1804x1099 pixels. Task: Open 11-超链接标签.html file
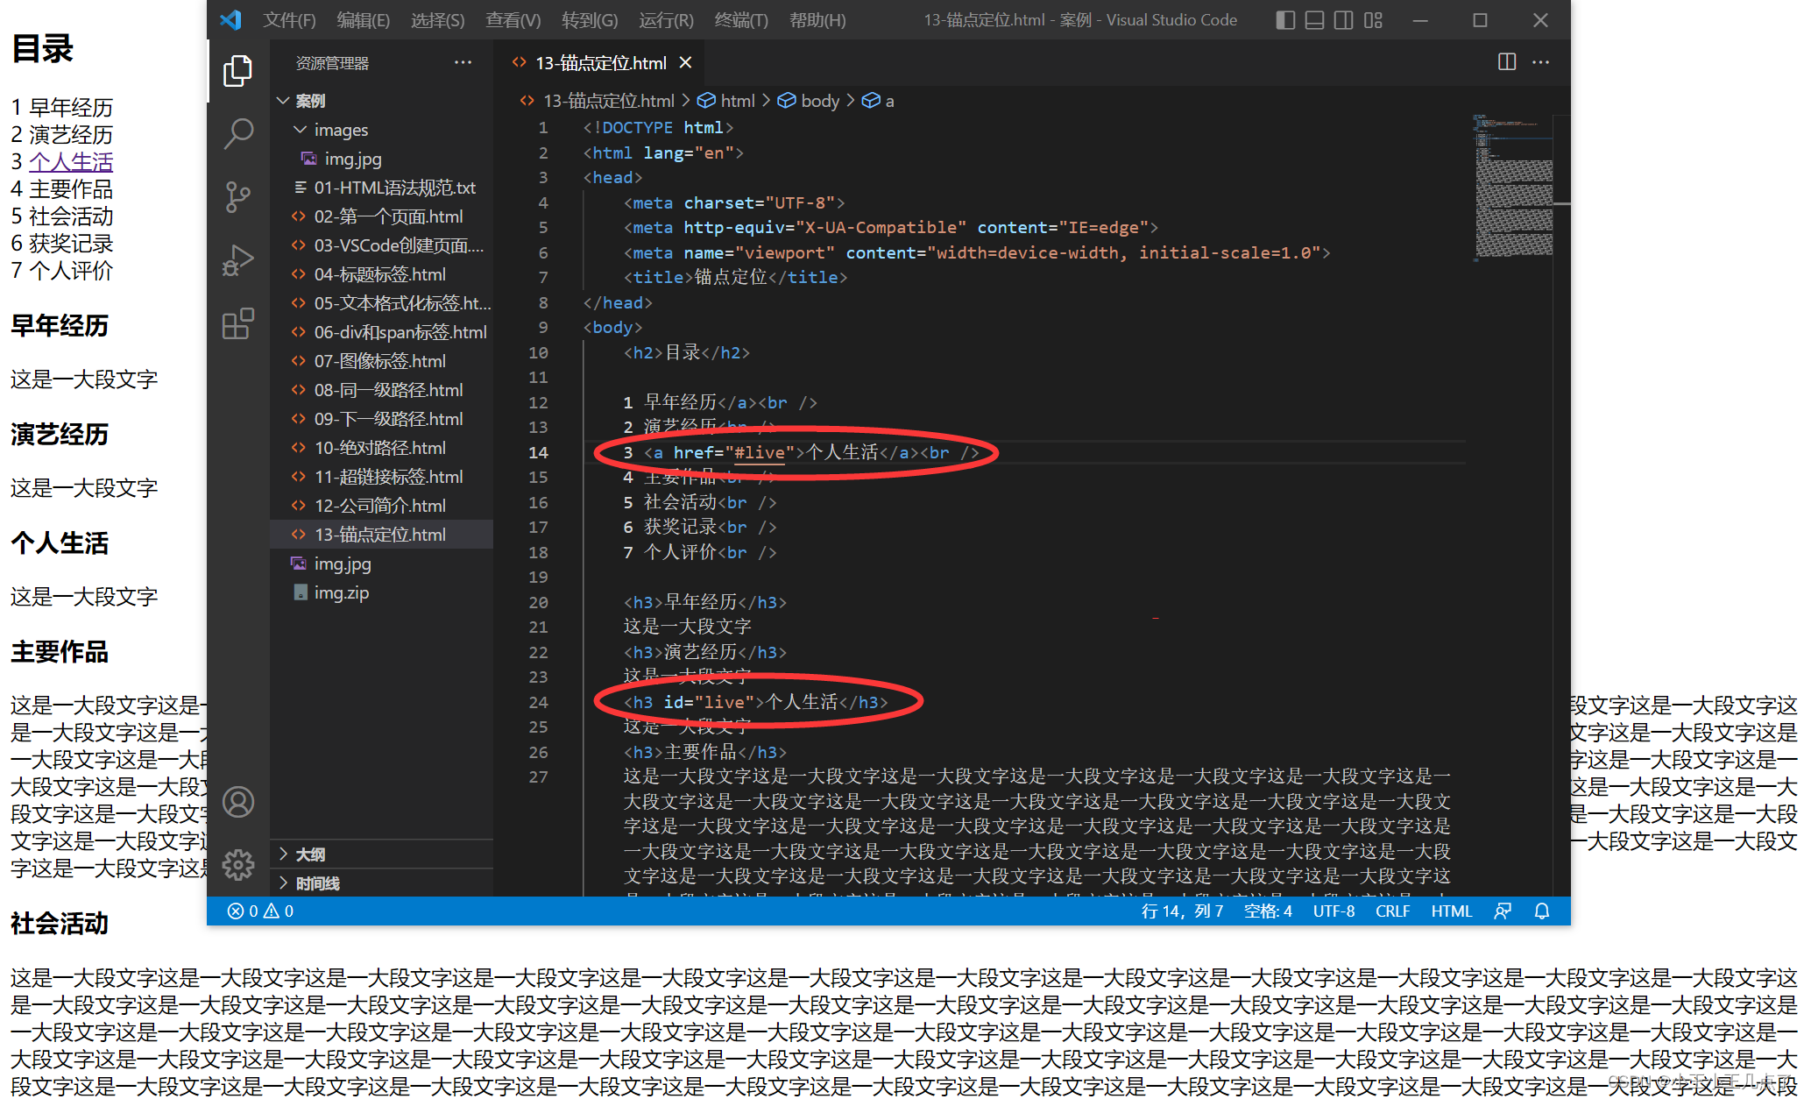pyautogui.click(x=381, y=477)
